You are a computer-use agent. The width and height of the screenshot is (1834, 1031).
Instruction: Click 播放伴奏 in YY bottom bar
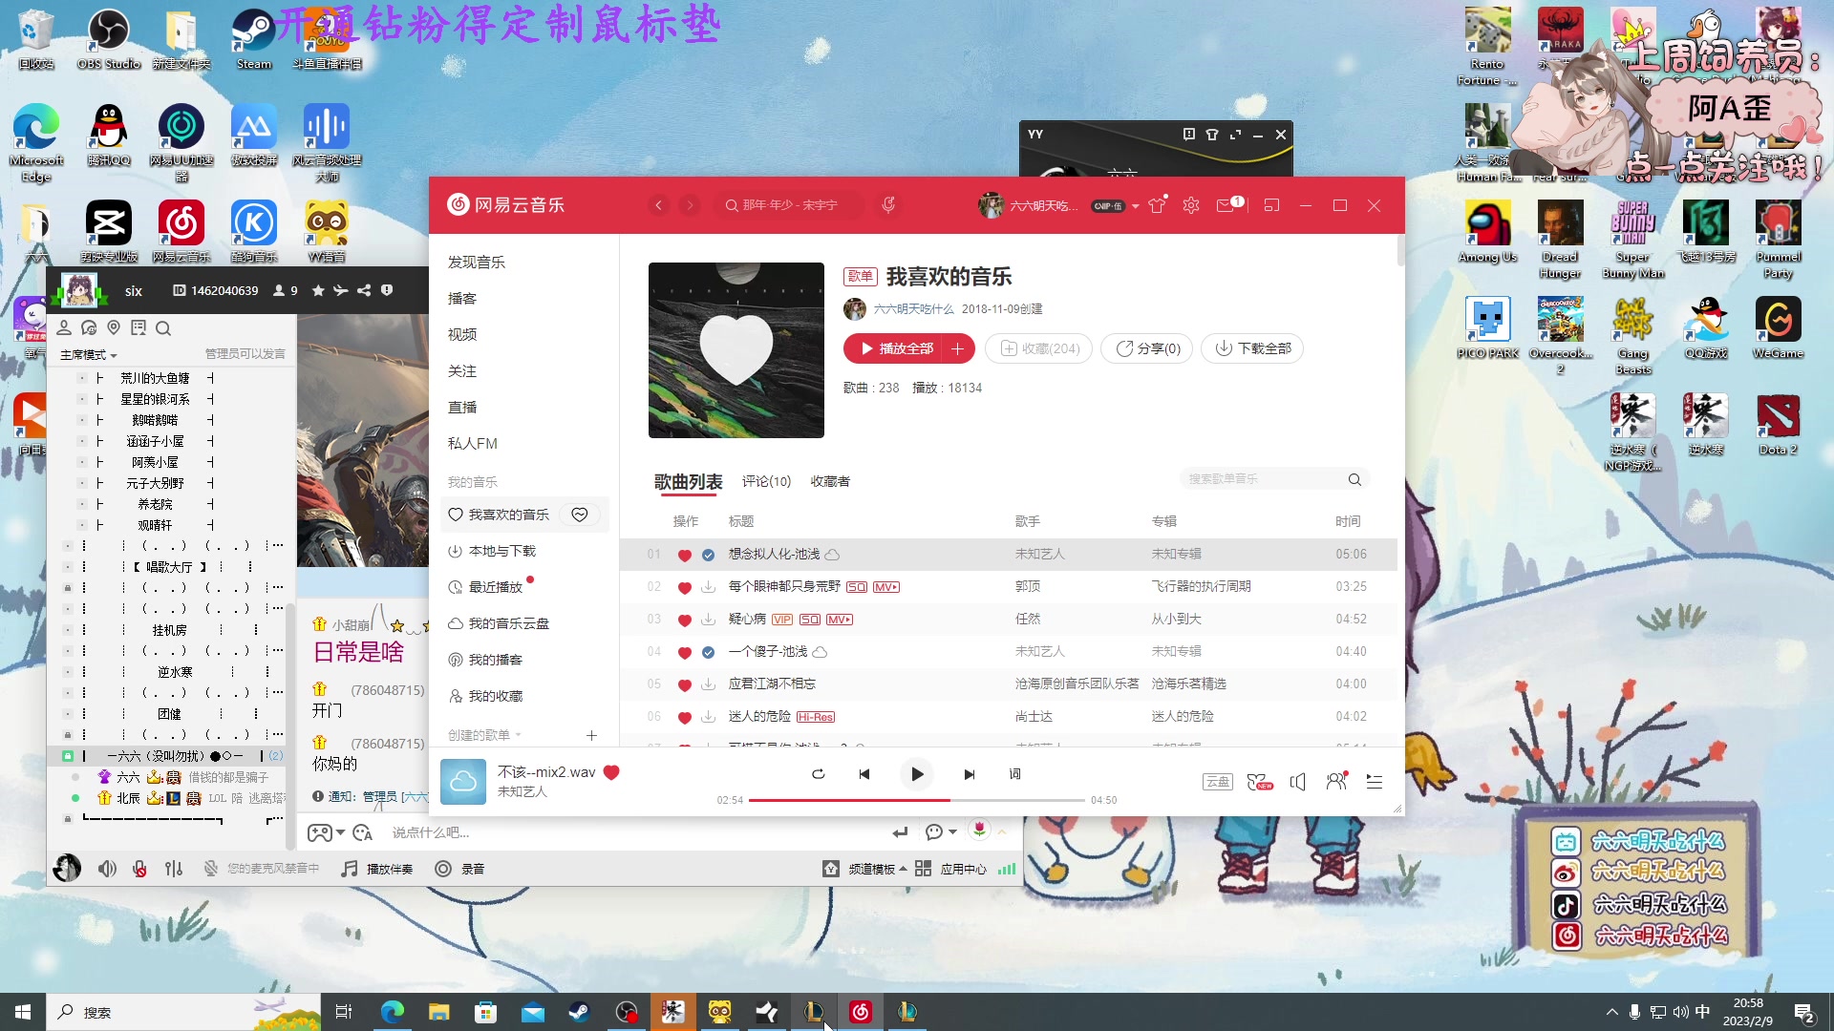tap(378, 869)
